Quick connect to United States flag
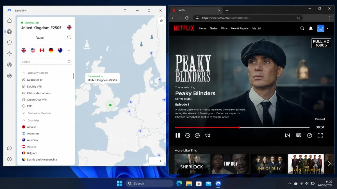This screenshot has width=337, height=189. 33,50
